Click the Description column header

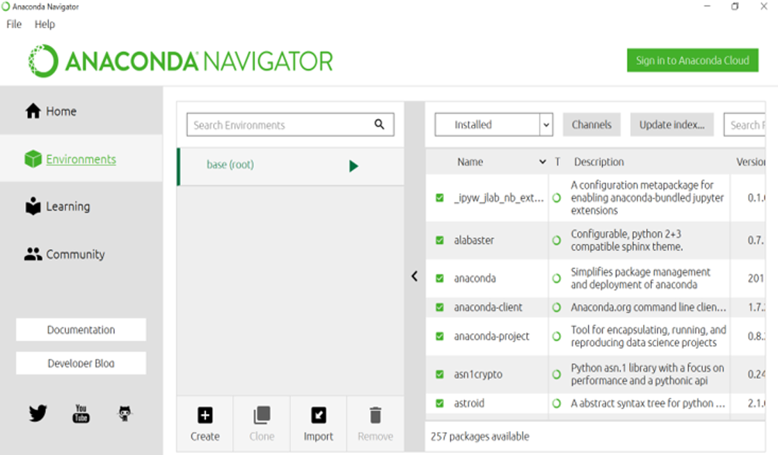(x=599, y=162)
